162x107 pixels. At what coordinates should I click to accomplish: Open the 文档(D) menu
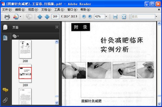[x=46, y=10]
